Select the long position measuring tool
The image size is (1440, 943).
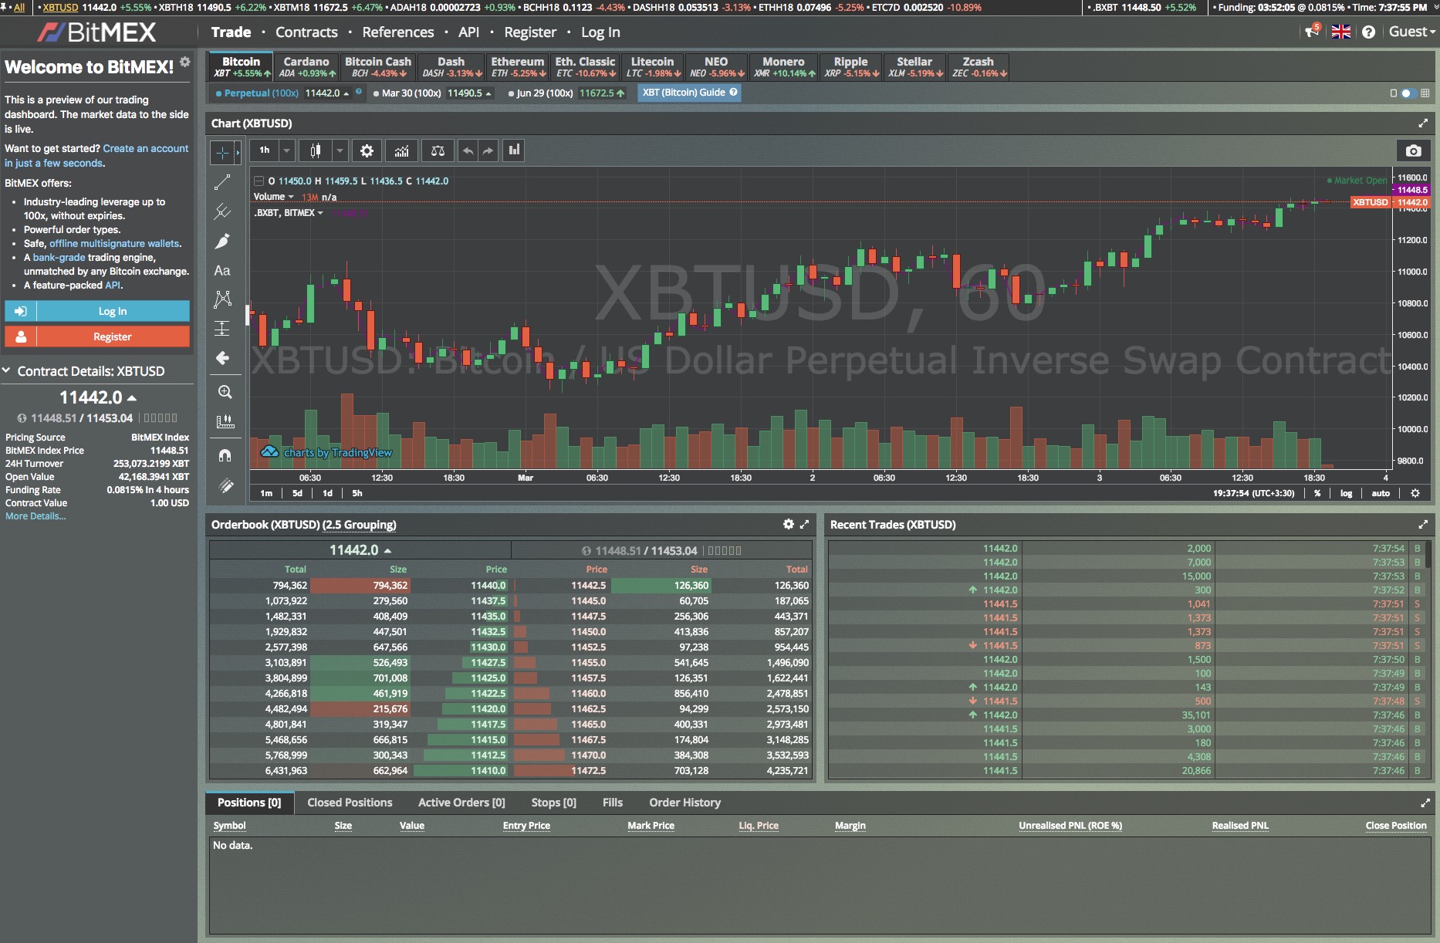pos(222,329)
